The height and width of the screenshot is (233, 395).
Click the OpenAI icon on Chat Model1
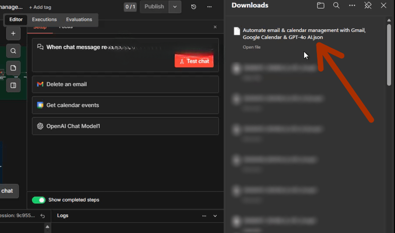[40, 126]
